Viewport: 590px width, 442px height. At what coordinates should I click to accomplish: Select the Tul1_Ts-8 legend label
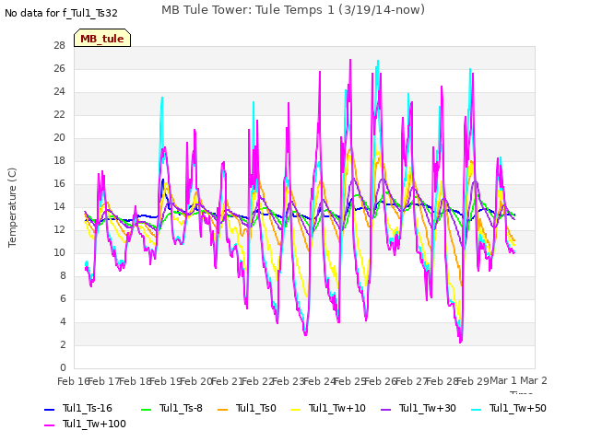tap(181, 409)
